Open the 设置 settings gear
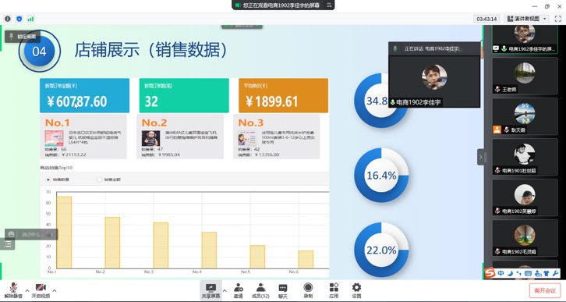 356,291
